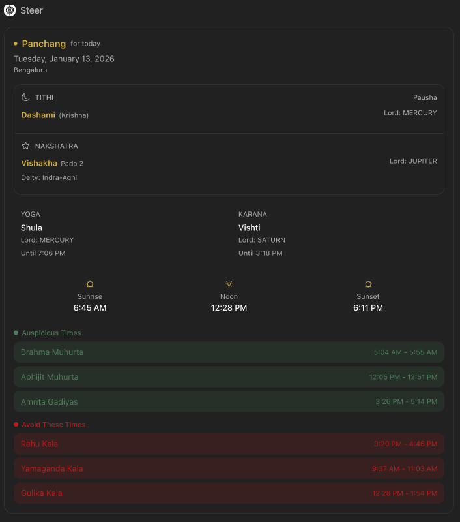Image resolution: width=460 pixels, height=522 pixels.
Task: Select the Abhijit Muhurta row
Action: [229, 377]
